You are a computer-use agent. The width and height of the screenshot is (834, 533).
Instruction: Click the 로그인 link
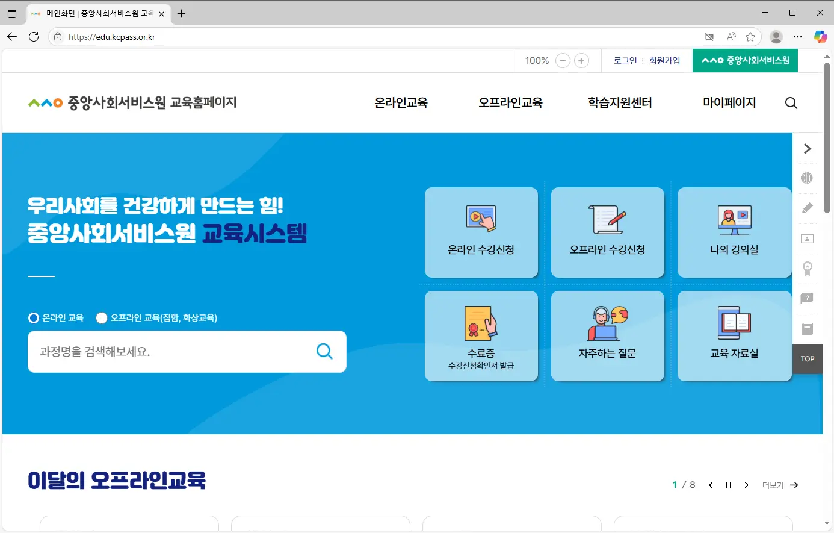pos(625,60)
